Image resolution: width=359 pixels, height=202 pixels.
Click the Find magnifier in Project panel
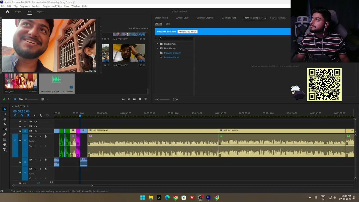point(129,99)
